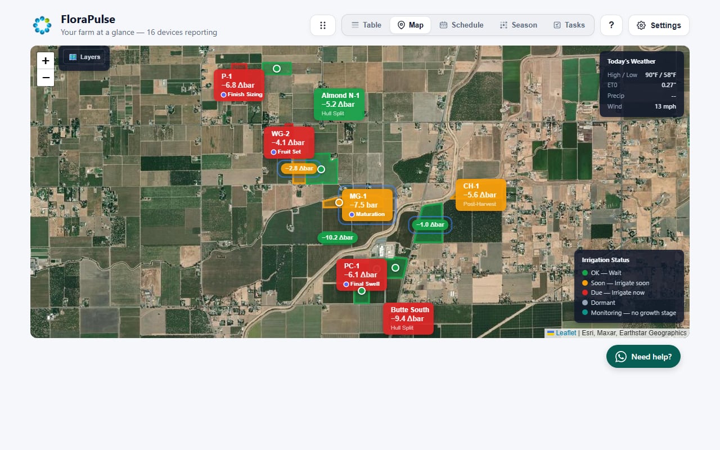Open the Schedule tab
The image size is (720, 450).
tap(461, 25)
